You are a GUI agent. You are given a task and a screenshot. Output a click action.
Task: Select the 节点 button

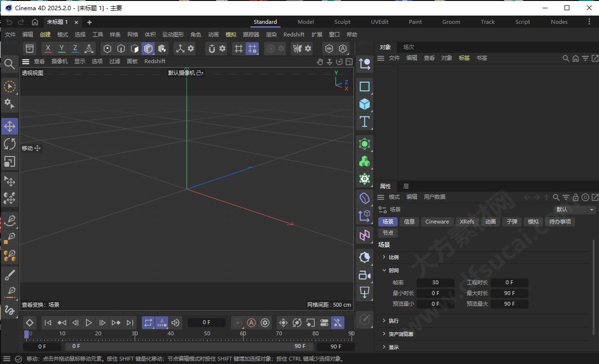pyautogui.click(x=388, y=233)
